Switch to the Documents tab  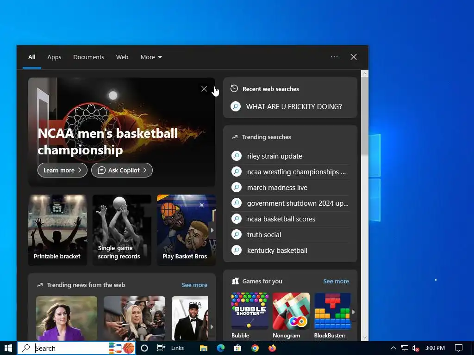coord(88,57)
